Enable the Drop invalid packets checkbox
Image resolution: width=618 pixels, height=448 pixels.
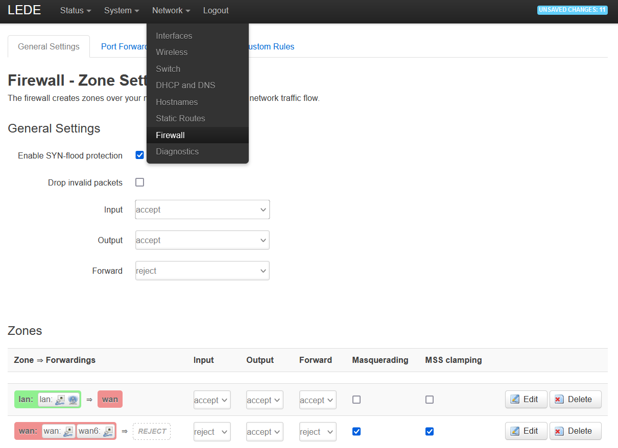(x=139, y=182)
